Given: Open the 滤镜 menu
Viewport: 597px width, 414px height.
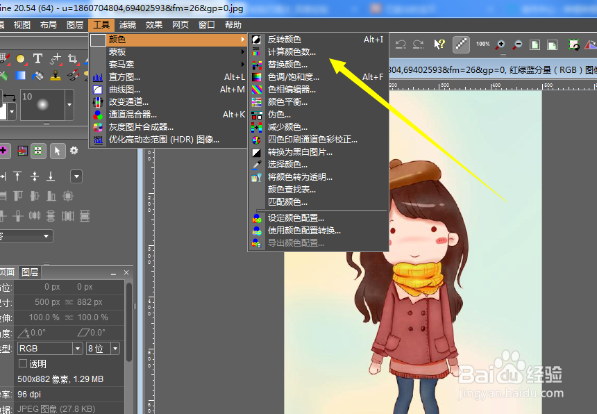Looking at the screenshot, I should (x=128, y=25).
